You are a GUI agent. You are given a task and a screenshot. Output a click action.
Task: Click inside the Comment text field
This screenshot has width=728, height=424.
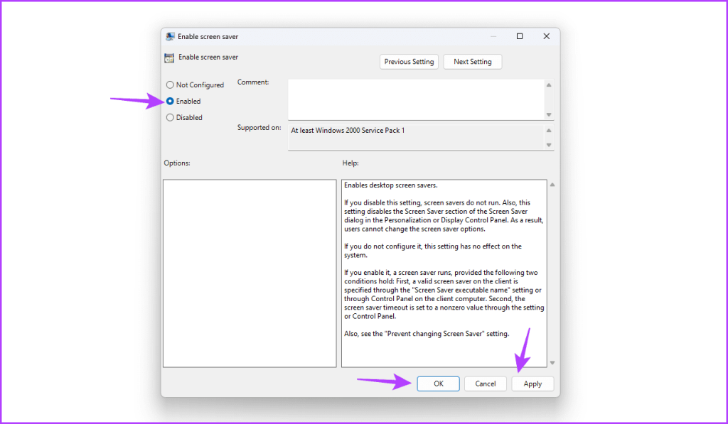pyautogui.click(x=415, y=99)
